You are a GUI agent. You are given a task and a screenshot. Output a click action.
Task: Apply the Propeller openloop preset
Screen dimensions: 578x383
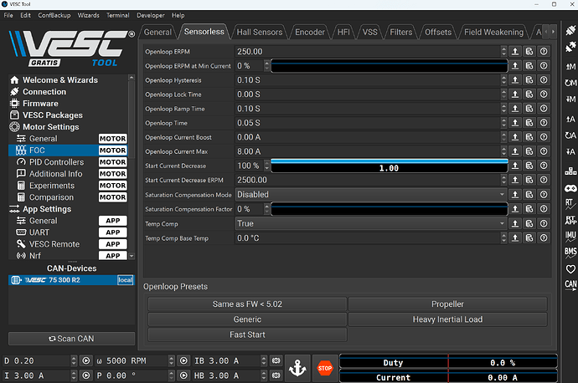(x=447, y=304)
